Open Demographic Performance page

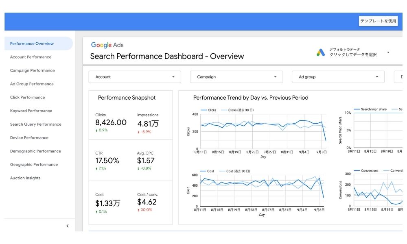click(x=35, y=151)
